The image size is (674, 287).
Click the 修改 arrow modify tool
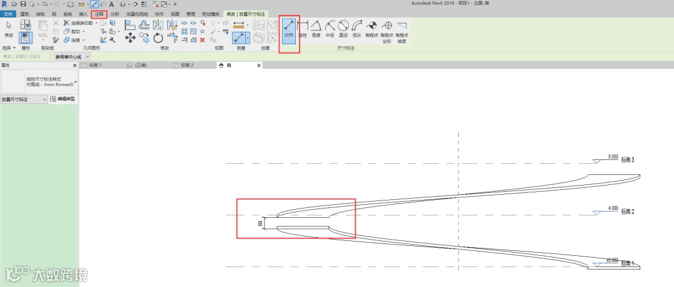coord(9,29)
